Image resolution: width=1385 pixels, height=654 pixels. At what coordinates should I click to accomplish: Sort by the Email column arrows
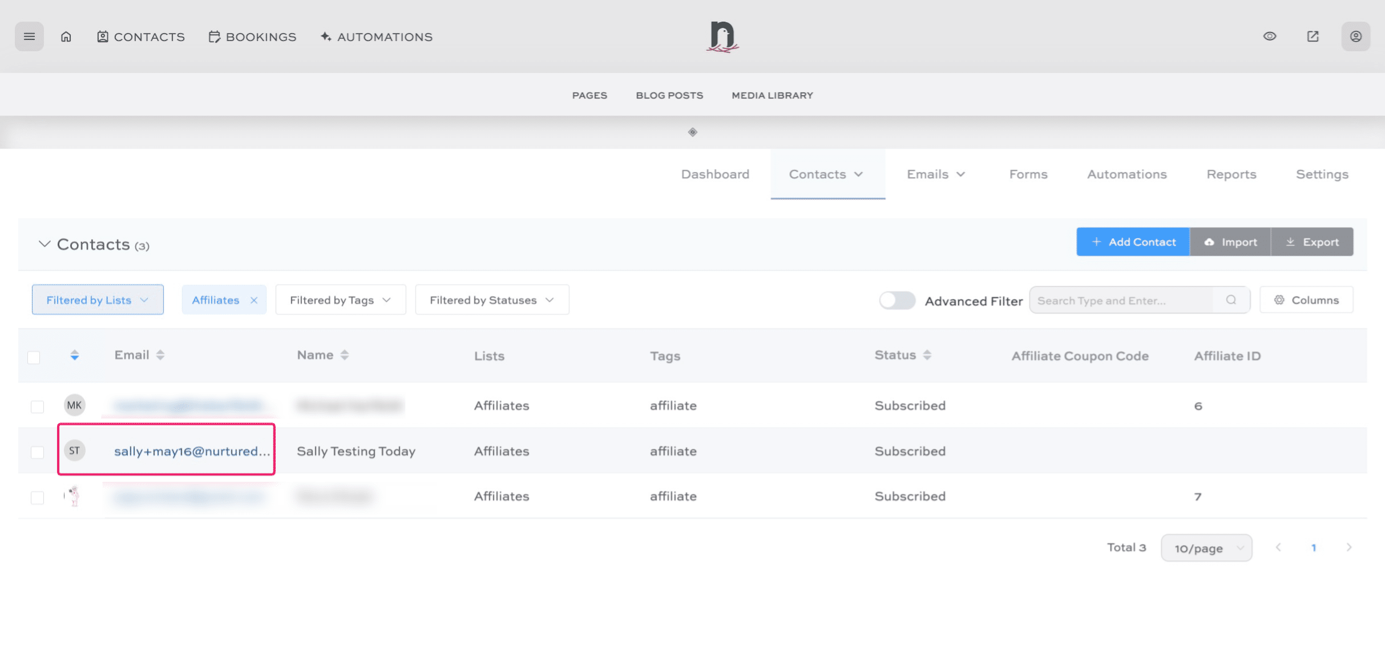coord(160,355)
